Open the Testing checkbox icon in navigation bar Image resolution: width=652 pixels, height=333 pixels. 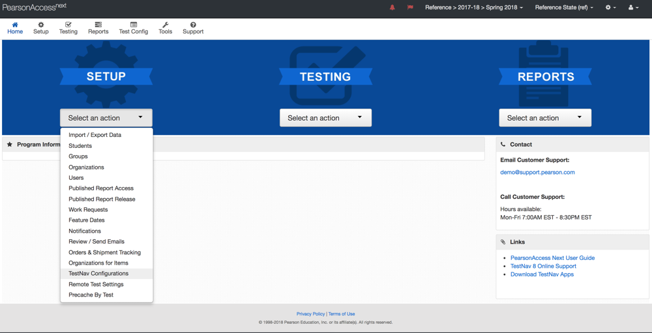coord(68,25)
